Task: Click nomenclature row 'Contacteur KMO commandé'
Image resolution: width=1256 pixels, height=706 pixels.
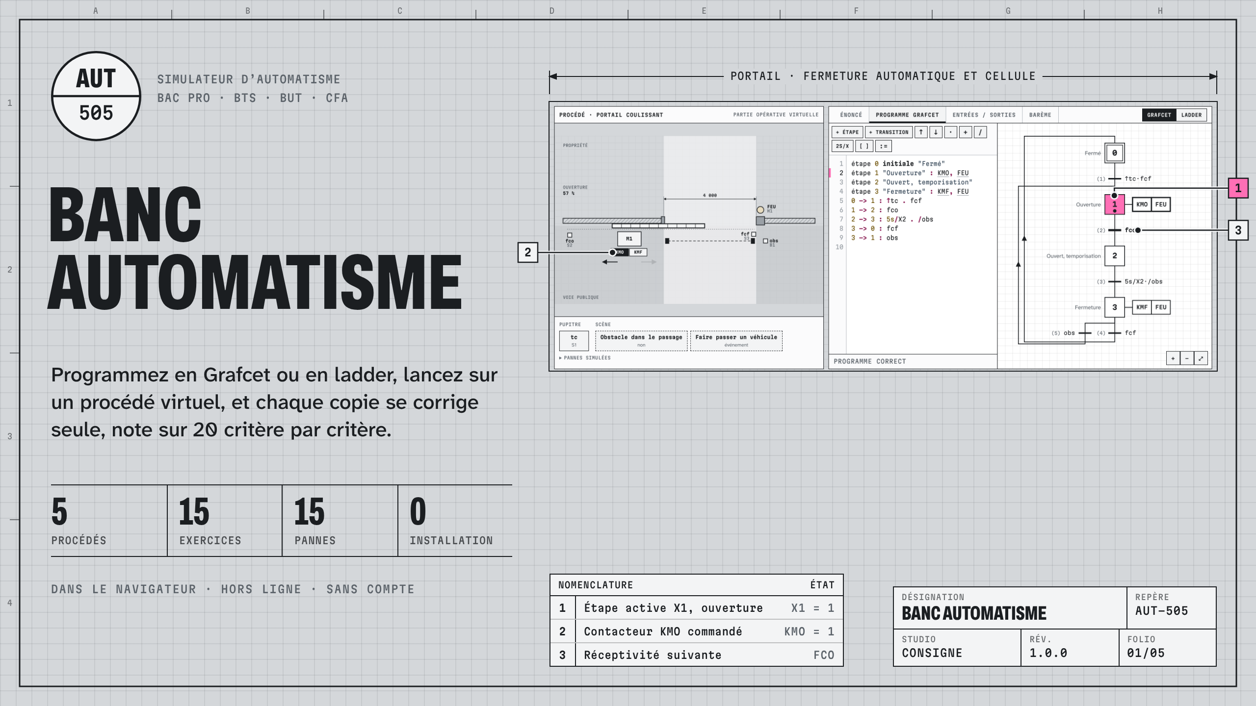Action: click(696, 631)
